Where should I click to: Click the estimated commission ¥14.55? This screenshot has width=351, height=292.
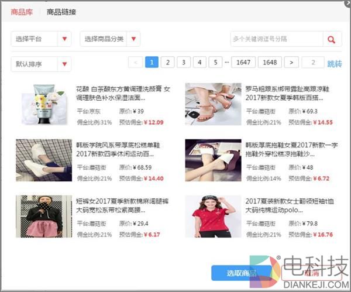323,122
